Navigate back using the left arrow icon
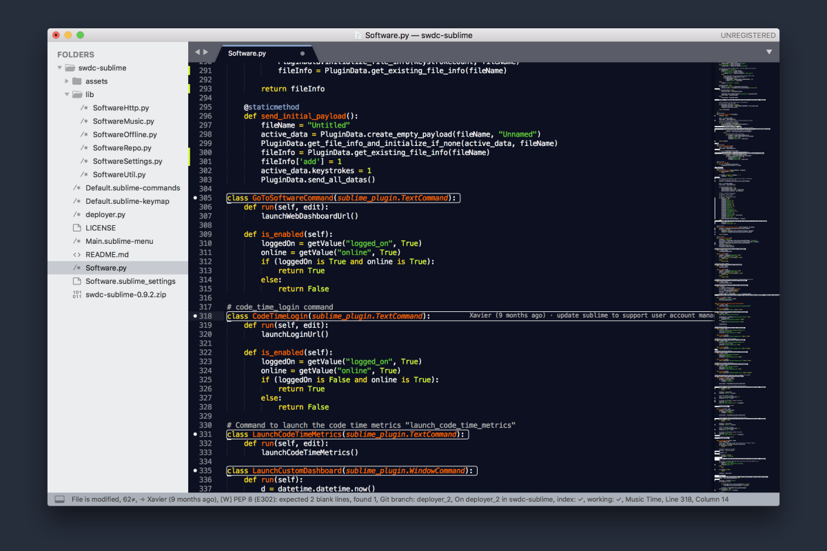Viewport: 827px width, 551px height. click(196, 51)
